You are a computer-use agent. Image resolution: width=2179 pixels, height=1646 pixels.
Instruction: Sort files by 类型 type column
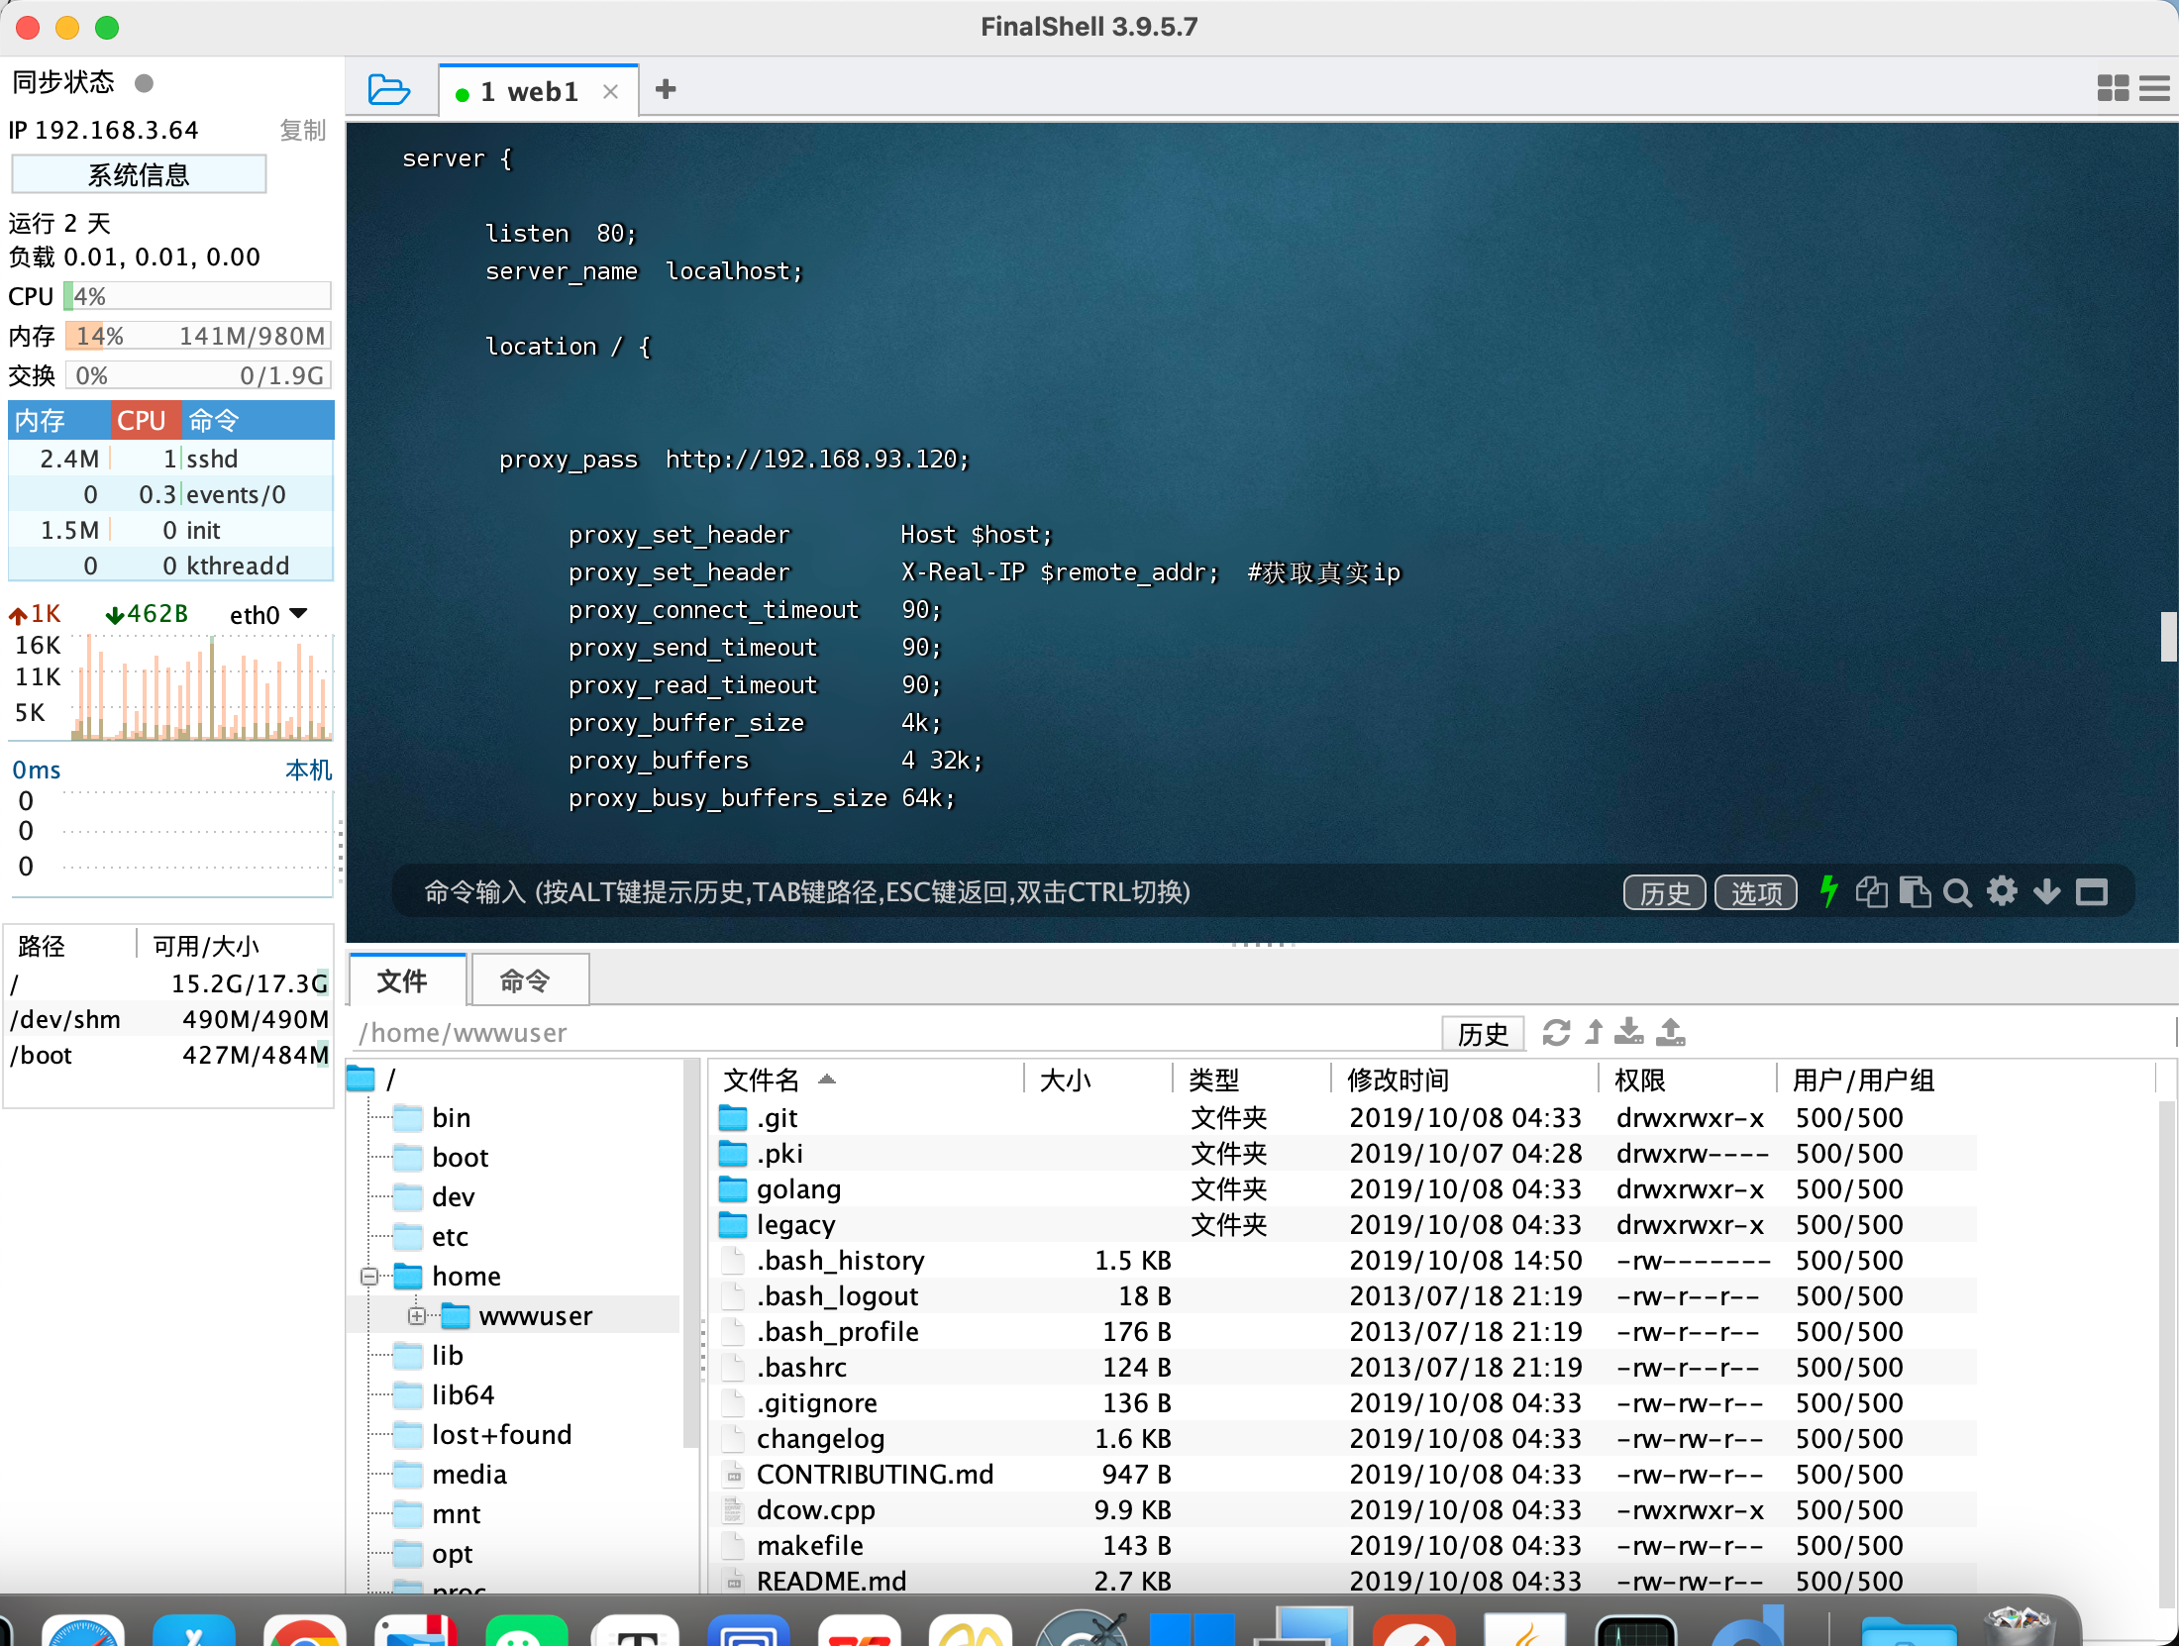point(1252,1079)
